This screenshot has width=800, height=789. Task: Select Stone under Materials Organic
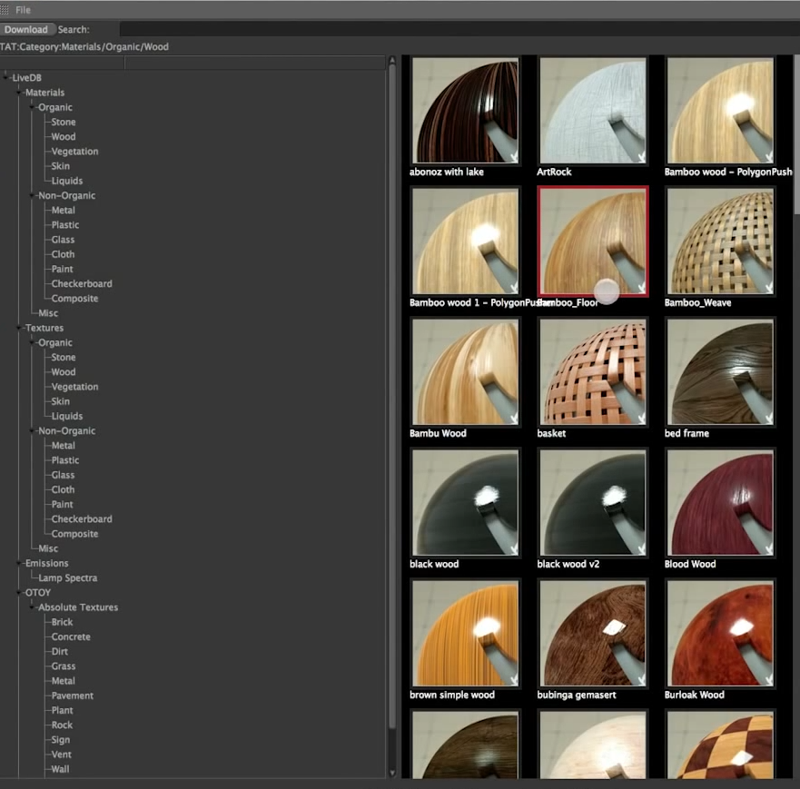point(64,122)
